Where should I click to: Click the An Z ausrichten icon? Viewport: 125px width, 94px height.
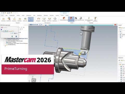(95, 19)
